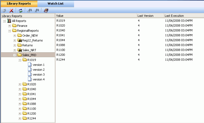
Task: Sort by the Value column header
Action: [x=96, y=16]
